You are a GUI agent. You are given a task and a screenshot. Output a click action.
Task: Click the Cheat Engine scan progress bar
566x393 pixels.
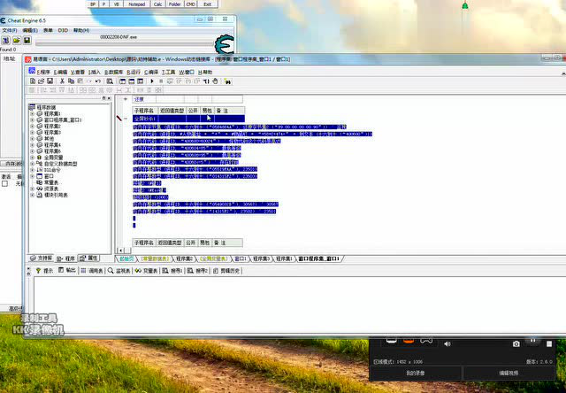(125, 43)
